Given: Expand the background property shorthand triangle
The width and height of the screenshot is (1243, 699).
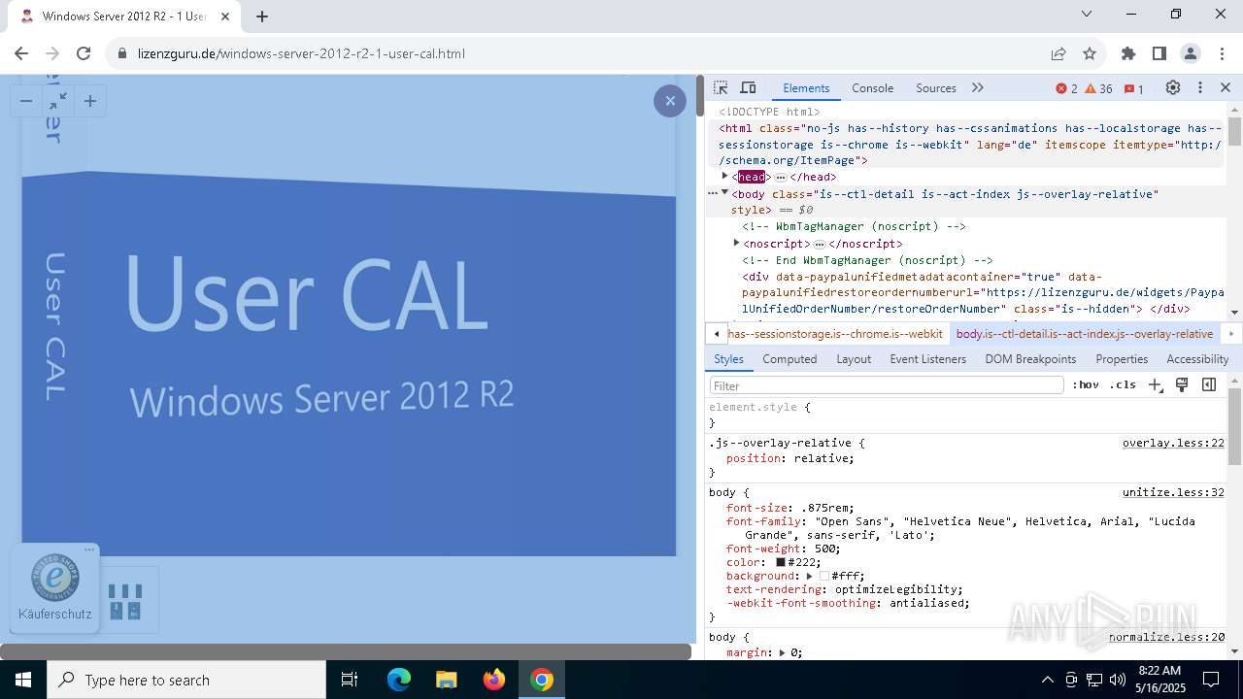Looking at the screenshot, I should pos(809,576).
